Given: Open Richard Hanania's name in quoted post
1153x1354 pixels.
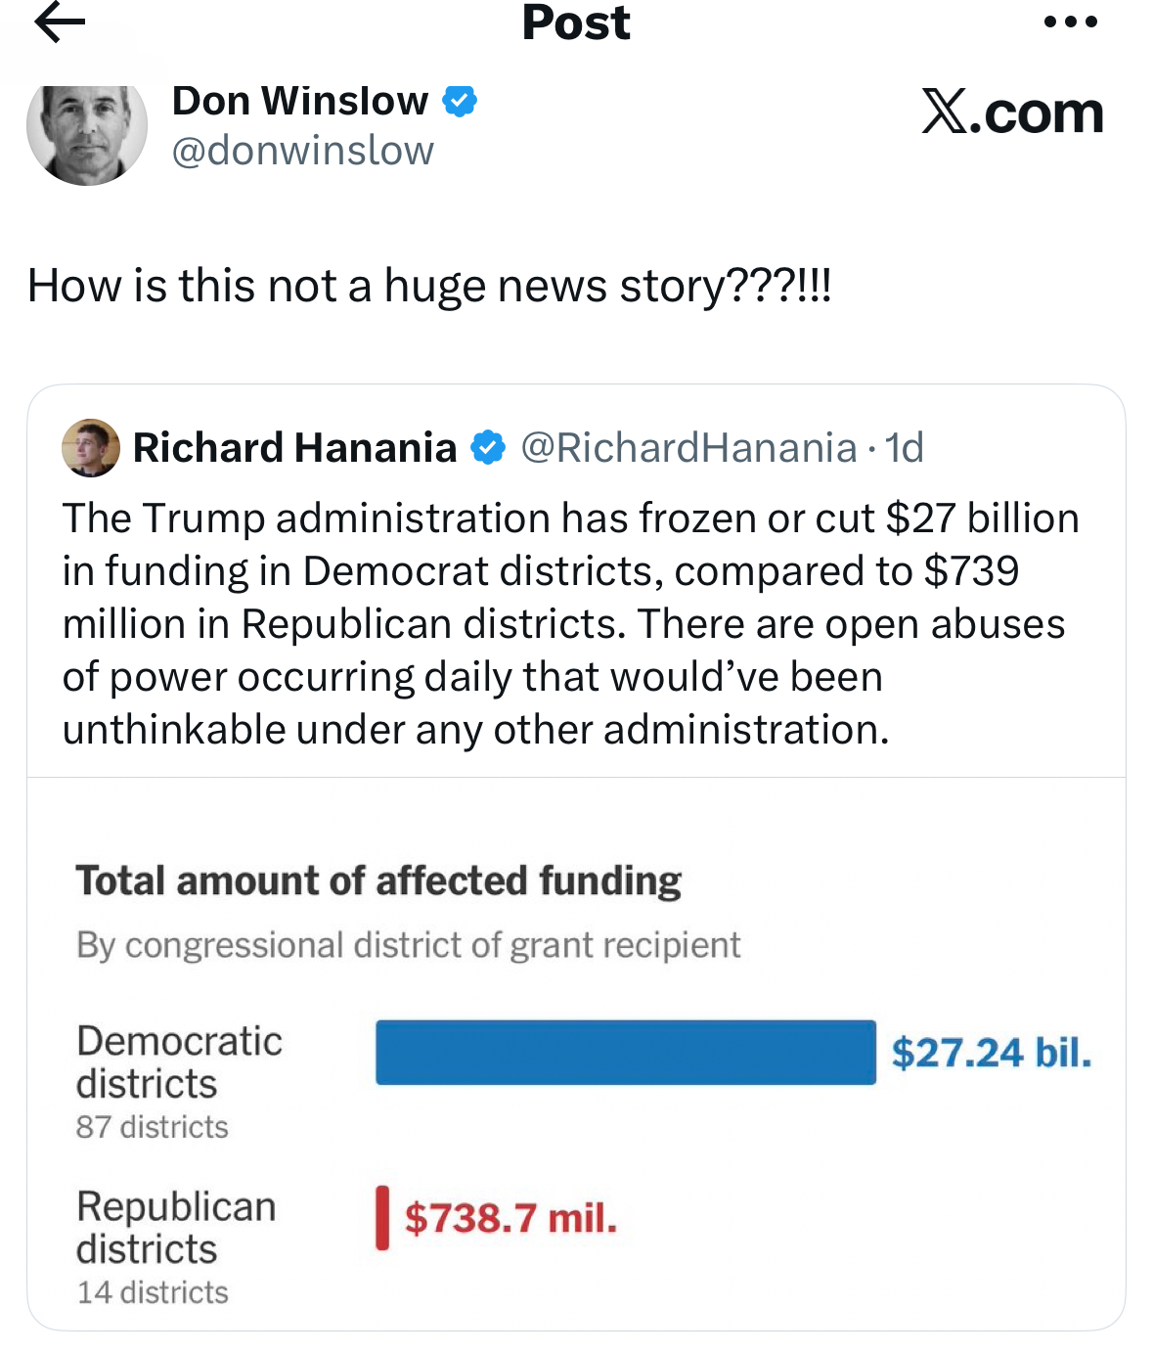Looking at the screenshot, I should [x=294, y=448].
